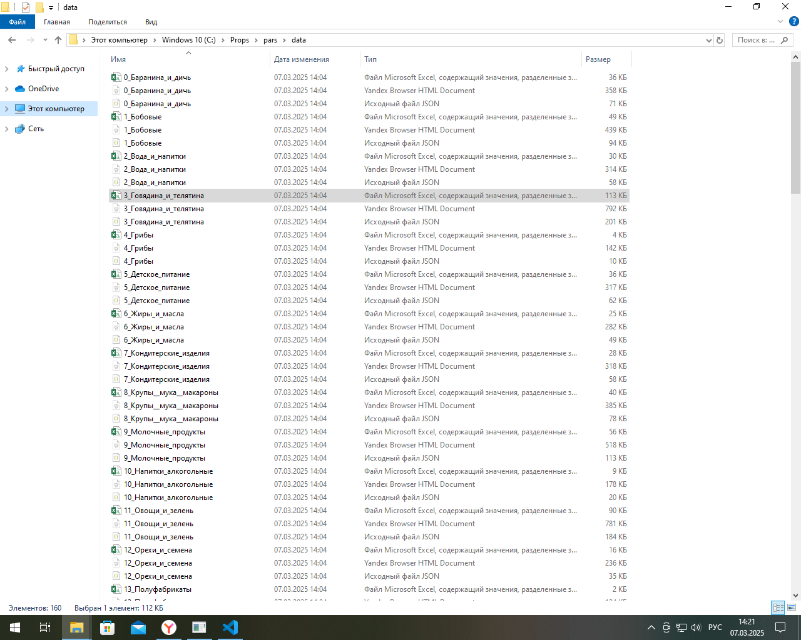This screenshot has height=640, width=801.
Task: Click JSON icon of 2_Вода_и_напитки file
Action: point(116,182)
